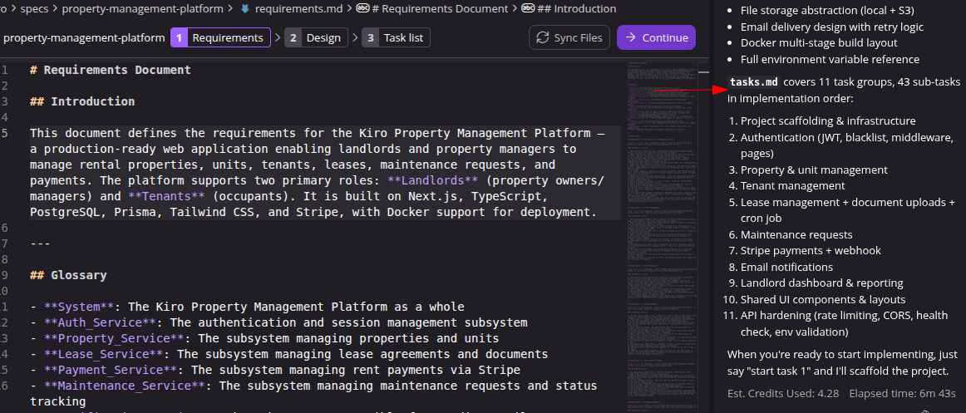Click the markdown file icon beside requirements.md
The height and width of the screenshot is (413, 966).
[x=245, y=8]
